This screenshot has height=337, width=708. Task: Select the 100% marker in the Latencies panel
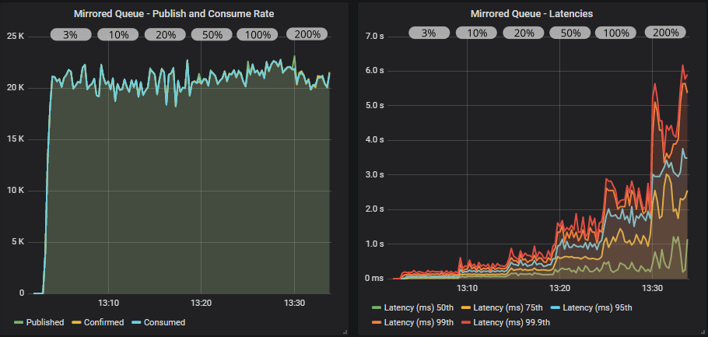coord(616,33)
